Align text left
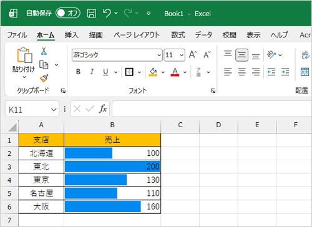 click(x=228, y=72)
